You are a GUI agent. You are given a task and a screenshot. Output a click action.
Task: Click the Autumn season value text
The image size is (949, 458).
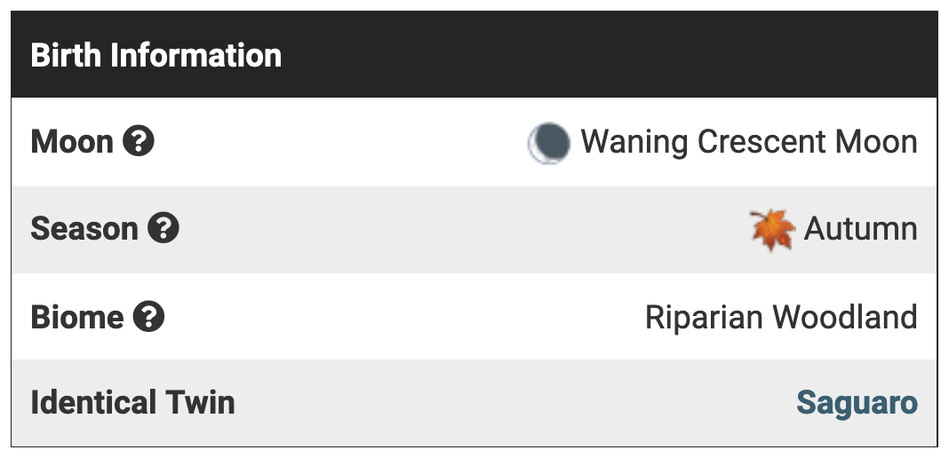[860, 229]
